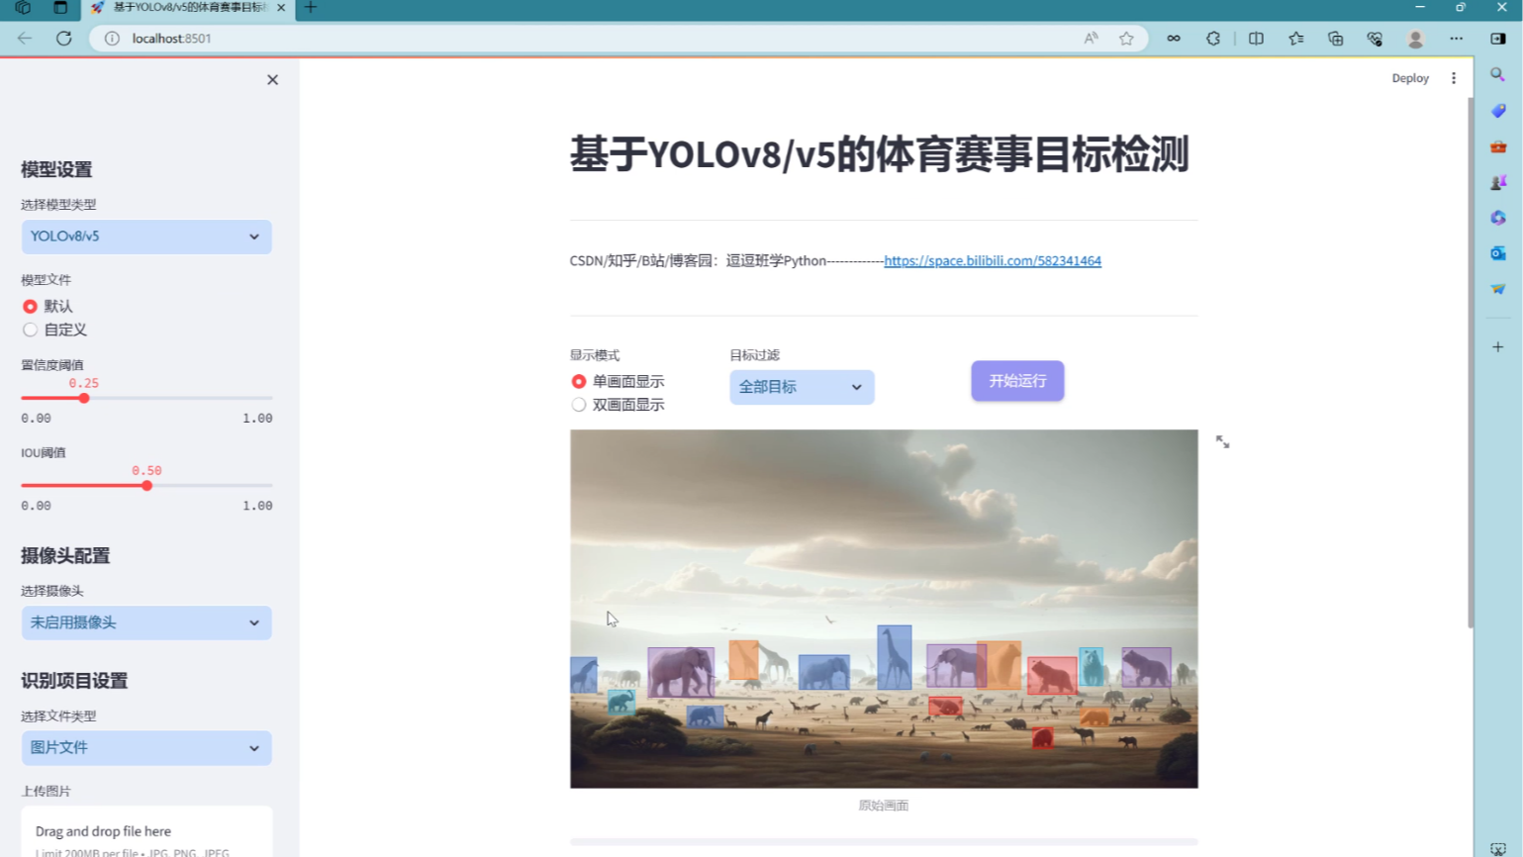Open the Edge sidebar Tools briefcase icon

(x=1498, y=146)
